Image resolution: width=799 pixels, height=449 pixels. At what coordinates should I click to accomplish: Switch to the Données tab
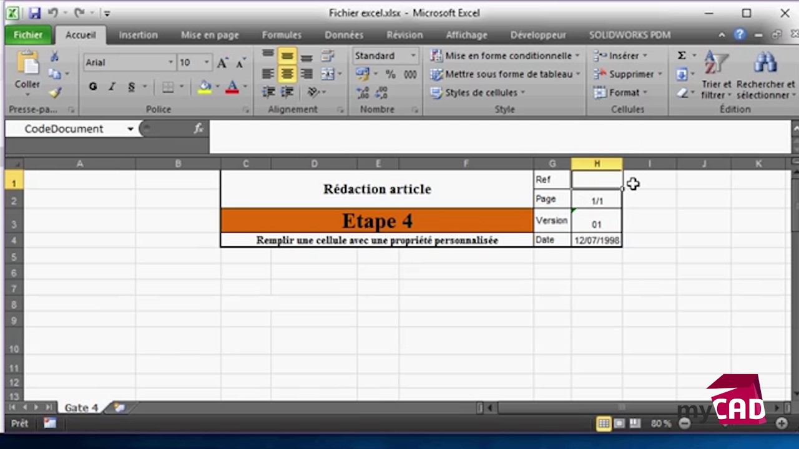(x=344, y=35)
